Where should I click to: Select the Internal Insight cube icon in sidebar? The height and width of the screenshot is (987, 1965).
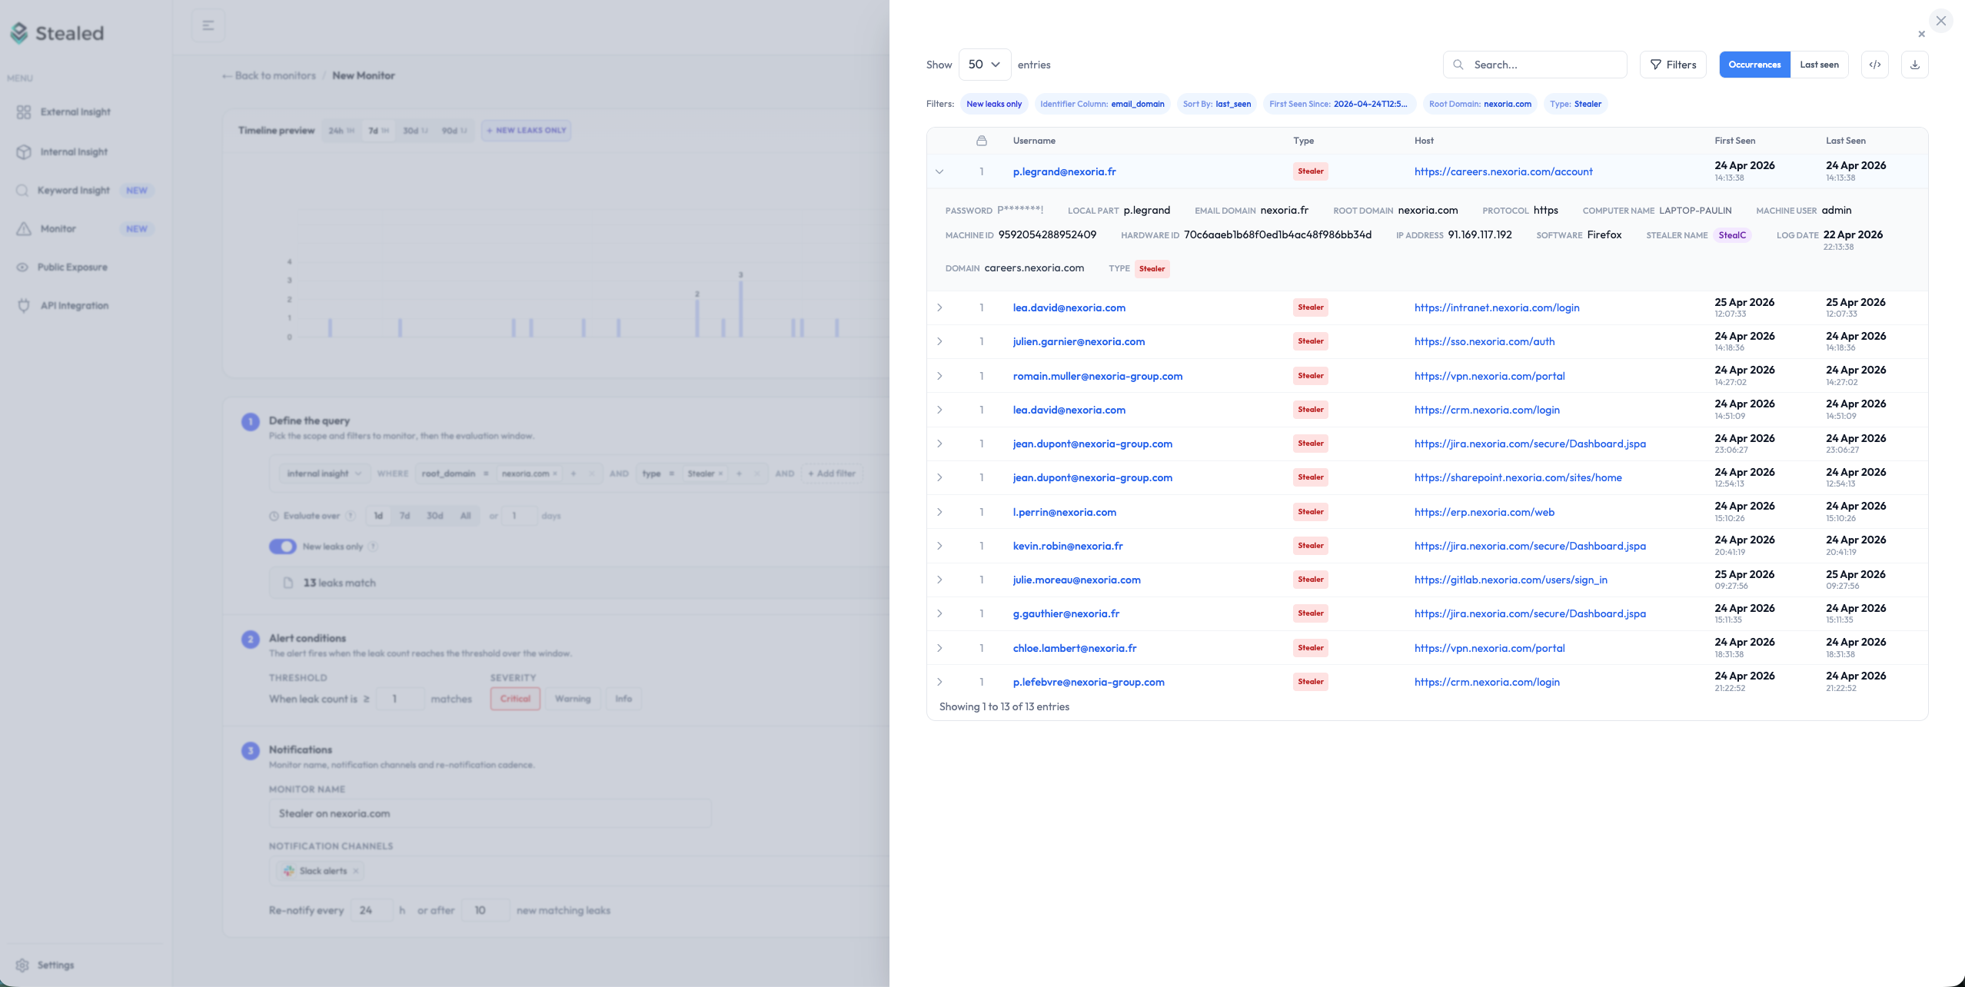pyautogui.click(x=23, y=151)
